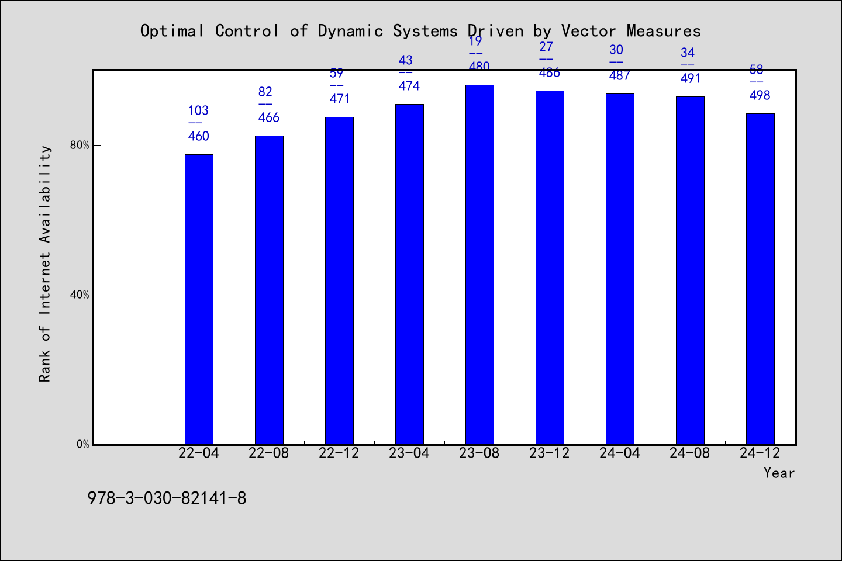Click the value 460 above the 22-04 bar
The width and height of the screenshot is (842, 561).
199,136
